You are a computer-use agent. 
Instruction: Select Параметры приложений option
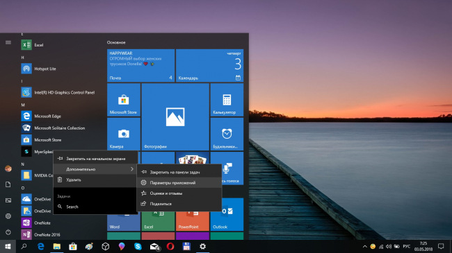click(x=179, y=182)
